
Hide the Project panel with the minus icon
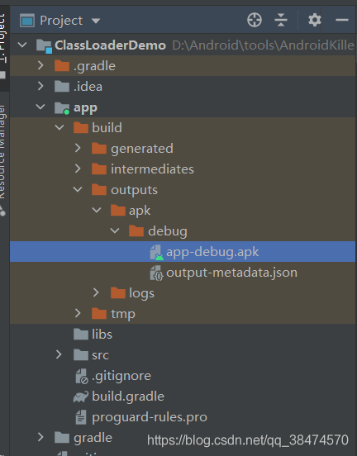coord(342,20)
